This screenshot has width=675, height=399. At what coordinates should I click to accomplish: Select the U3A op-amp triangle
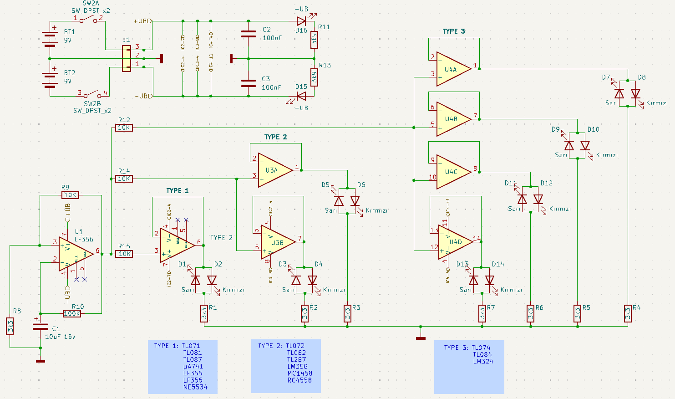point(275,170)
